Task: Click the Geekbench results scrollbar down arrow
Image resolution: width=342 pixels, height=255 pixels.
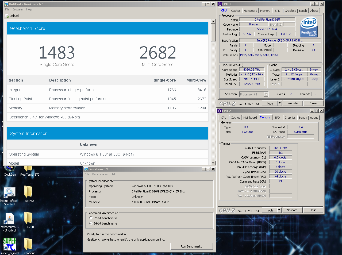Action: tap(213, 163)
